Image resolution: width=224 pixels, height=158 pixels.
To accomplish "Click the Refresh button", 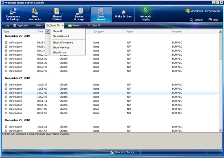I will (x=75, y=26).
